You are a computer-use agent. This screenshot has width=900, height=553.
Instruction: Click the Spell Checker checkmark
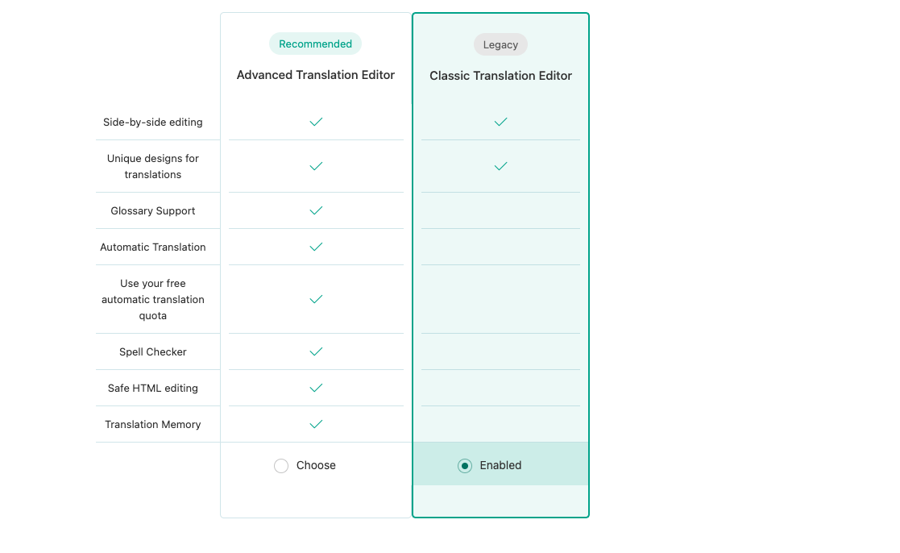tap(317, 352)
